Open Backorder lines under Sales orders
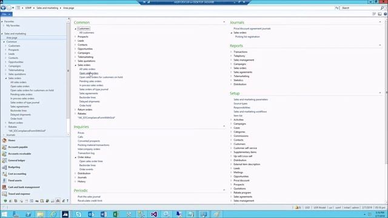Image resolution: width=388 pixels, height=218 pixels. (87, 97)
